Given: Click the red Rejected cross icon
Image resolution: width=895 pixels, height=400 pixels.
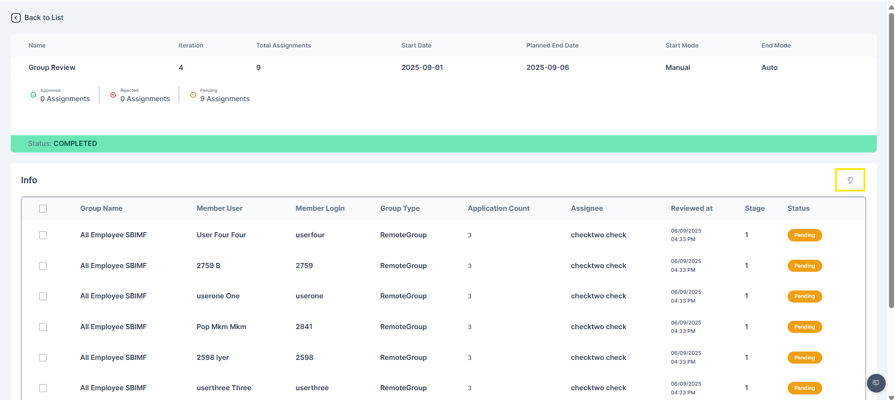Looking at the screenshot, I should pyautogui.click(x=113, y=95).
